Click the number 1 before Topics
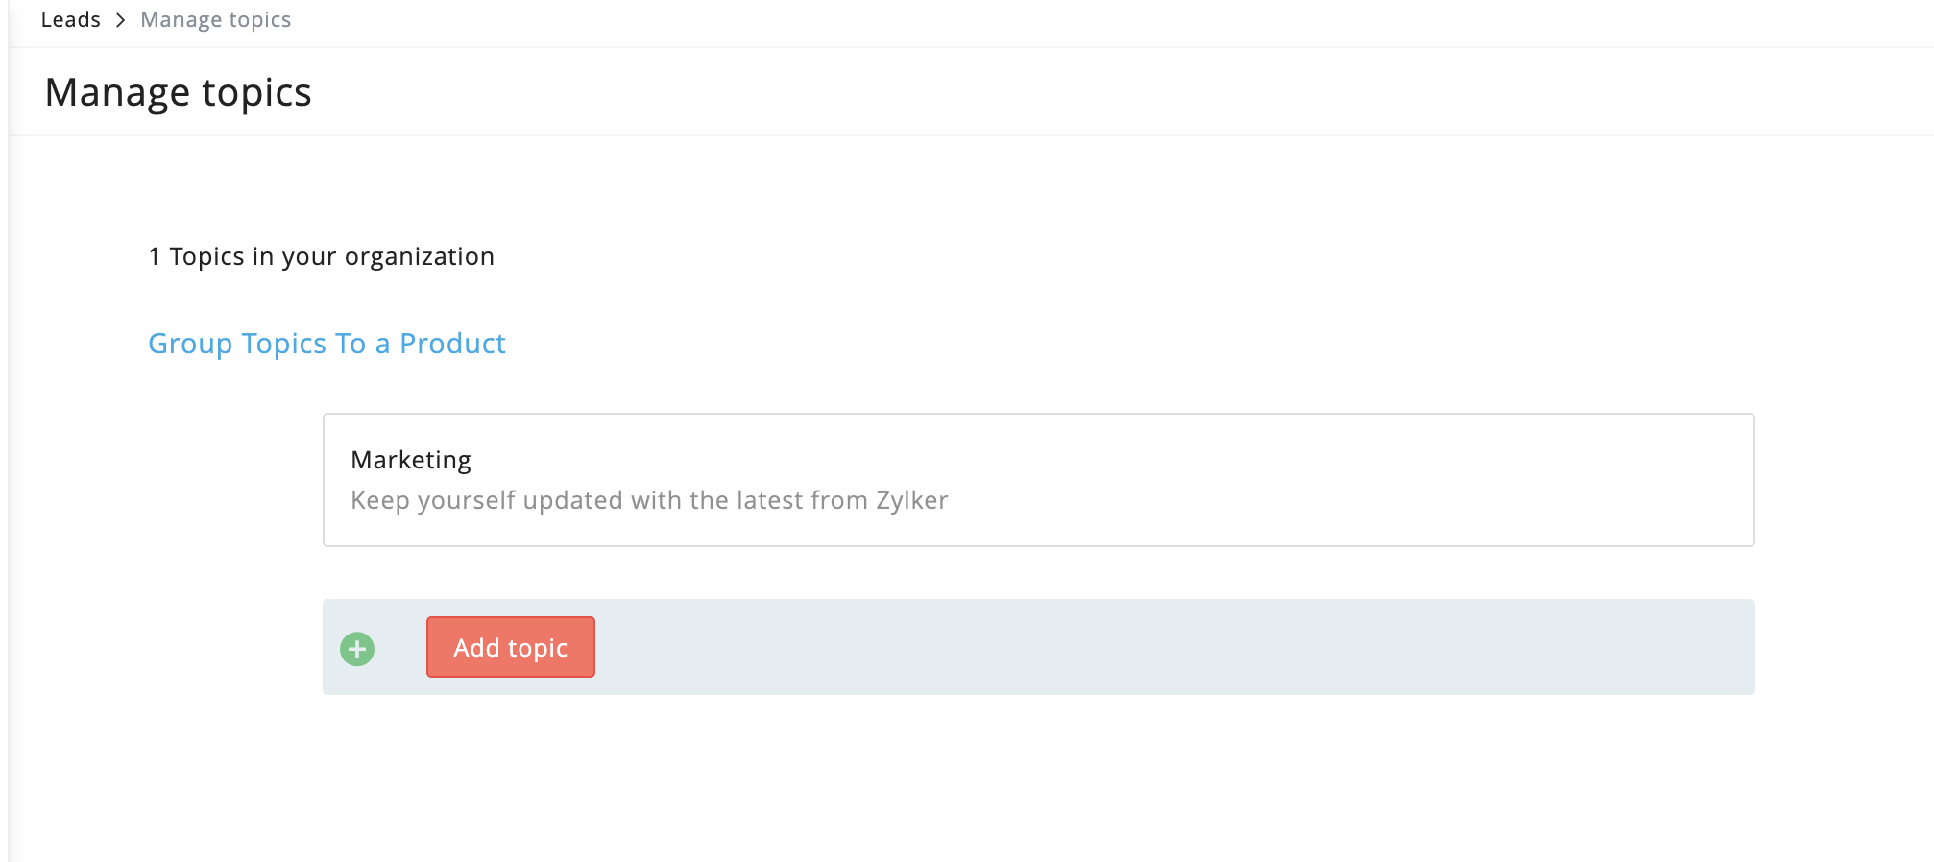This screenshot has height=862, width=1934. point(154,256)
